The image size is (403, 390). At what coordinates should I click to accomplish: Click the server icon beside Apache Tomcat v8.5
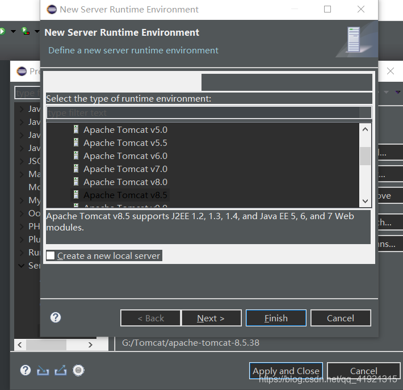pyautogui.click(x=76, y=195)
